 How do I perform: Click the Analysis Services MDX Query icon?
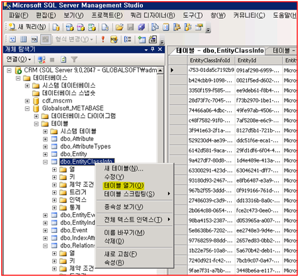[x=70, y=27]
